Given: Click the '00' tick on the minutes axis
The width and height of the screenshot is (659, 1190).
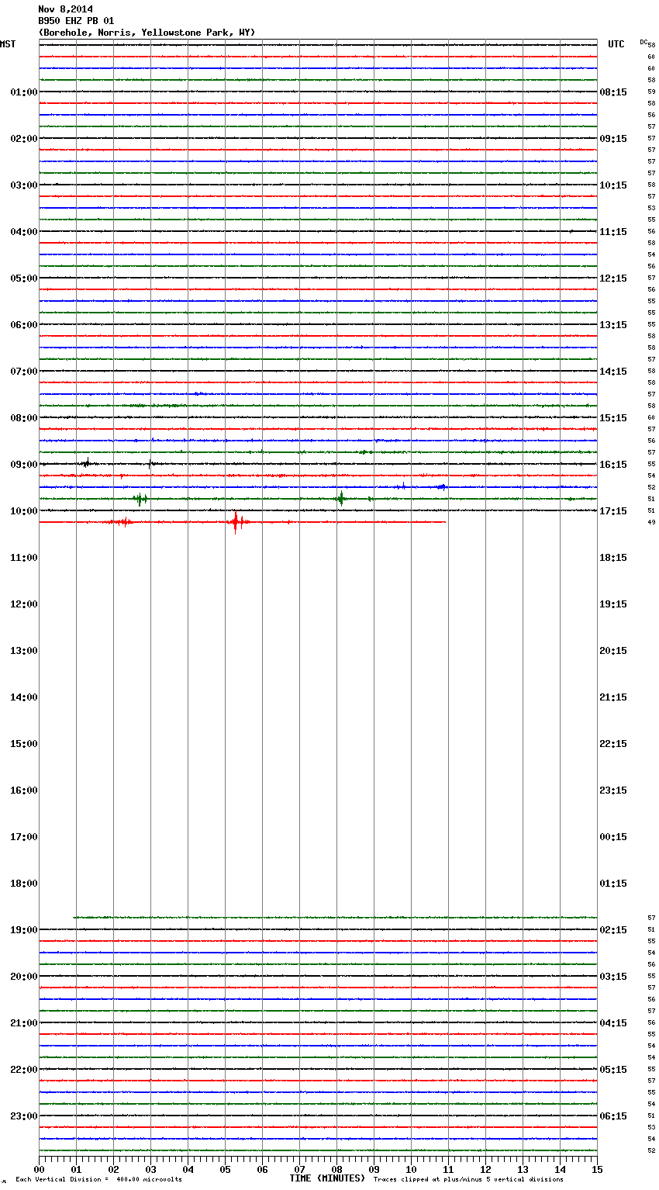Looking at the screenshot, I should coord(39,1169).
